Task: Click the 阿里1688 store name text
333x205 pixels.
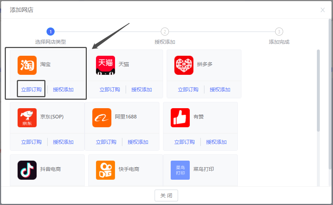Action: pyautogui.click(x=126, y=117)
